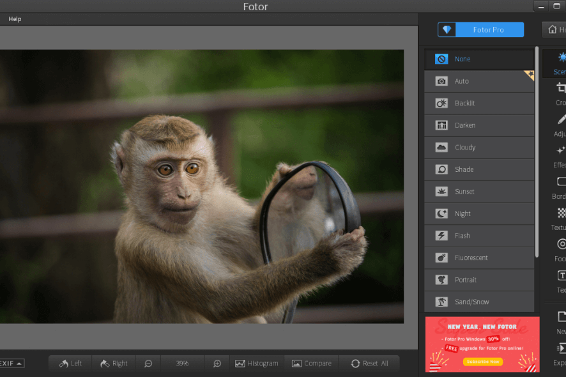This screenshot has height=377, width=566.
Task: Click the Compare button
Action: tap(312, 364)
